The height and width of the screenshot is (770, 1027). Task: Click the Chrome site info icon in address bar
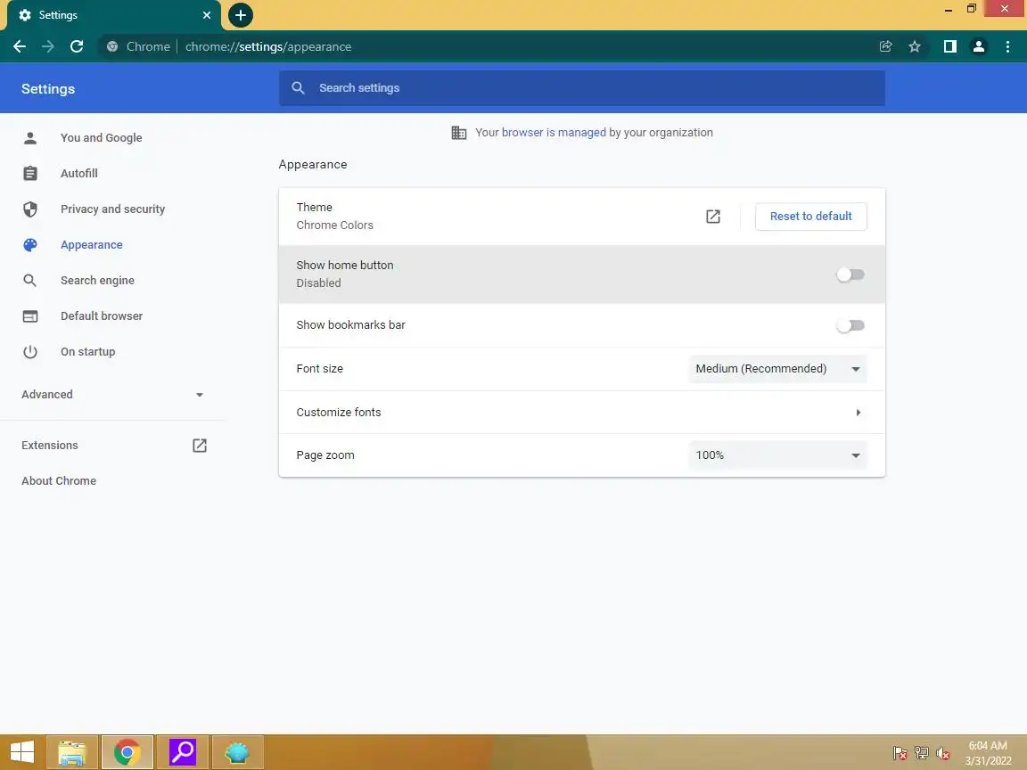click(112, 46)
